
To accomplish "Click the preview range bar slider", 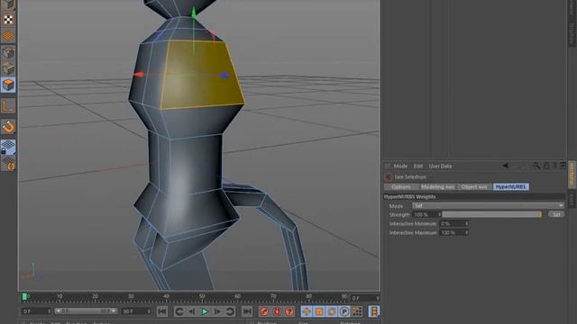I will pyautogui.click(x=87, y=311).
